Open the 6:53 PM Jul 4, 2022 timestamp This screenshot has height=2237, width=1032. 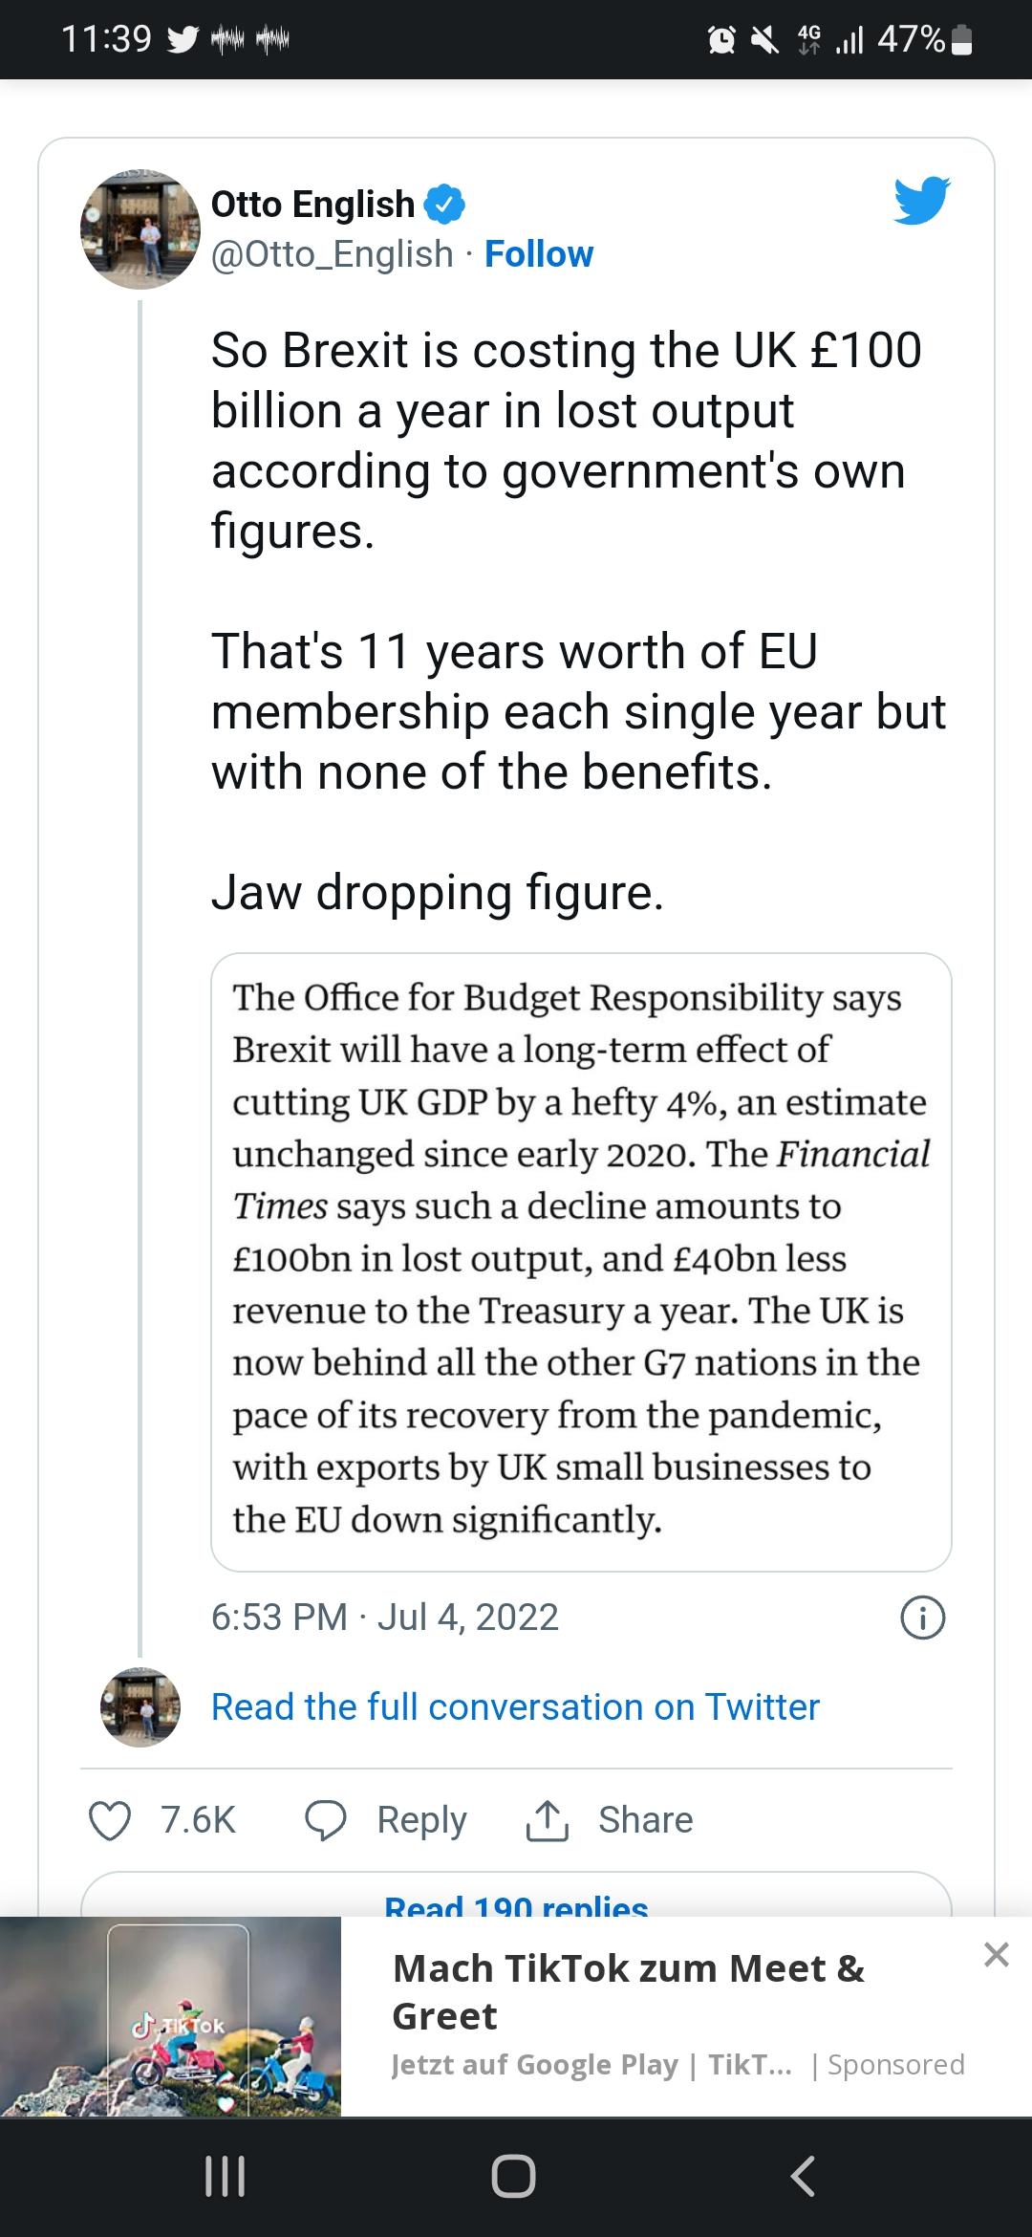[385, 1618]
